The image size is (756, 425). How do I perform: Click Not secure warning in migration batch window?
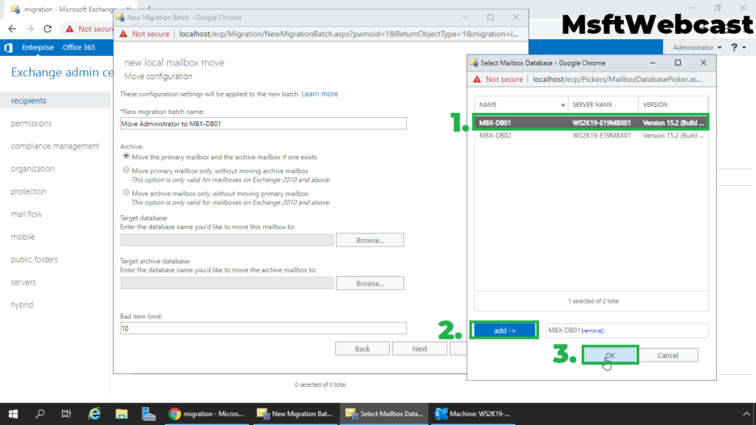point(145,34)
